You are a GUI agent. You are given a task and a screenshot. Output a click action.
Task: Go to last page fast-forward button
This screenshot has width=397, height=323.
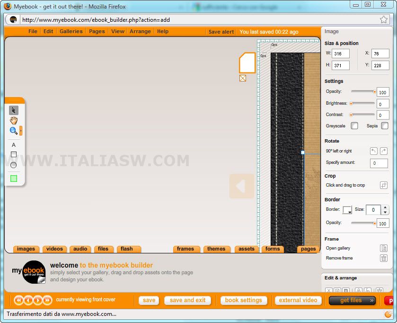(x=47, y=300)
